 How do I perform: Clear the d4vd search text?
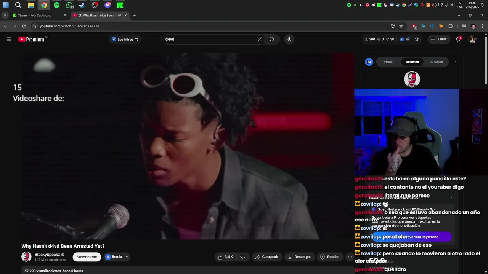point(260,39)
